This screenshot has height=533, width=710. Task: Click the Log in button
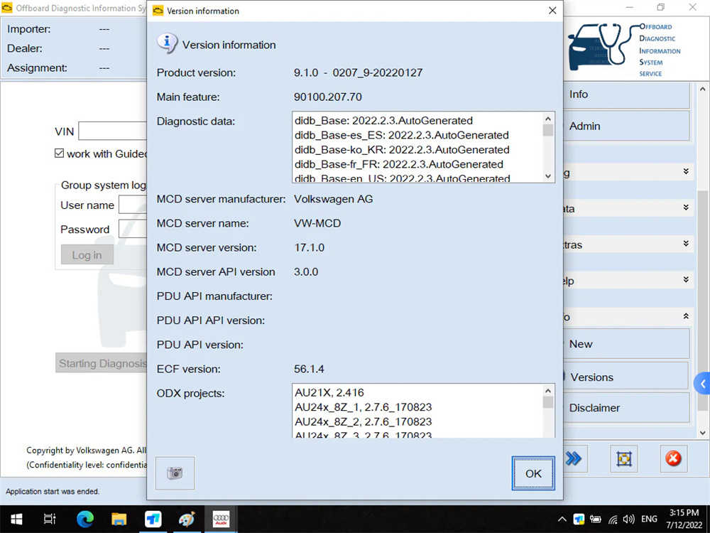coord(87,254)
